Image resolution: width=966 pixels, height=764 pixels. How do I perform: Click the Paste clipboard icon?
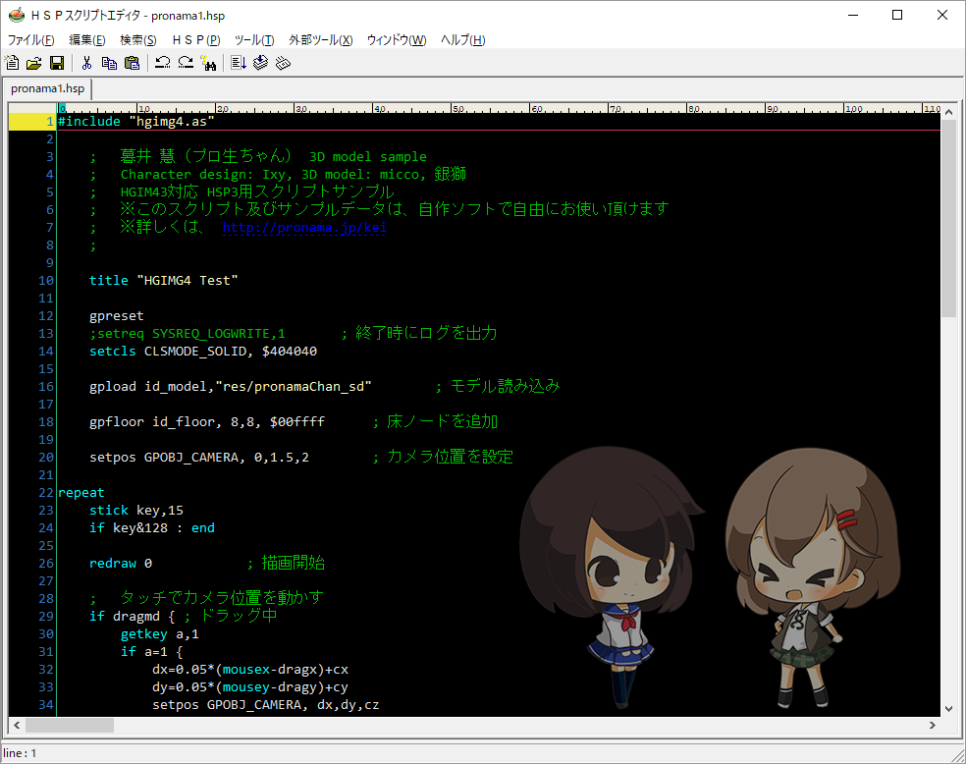click(x=132, y=63)
